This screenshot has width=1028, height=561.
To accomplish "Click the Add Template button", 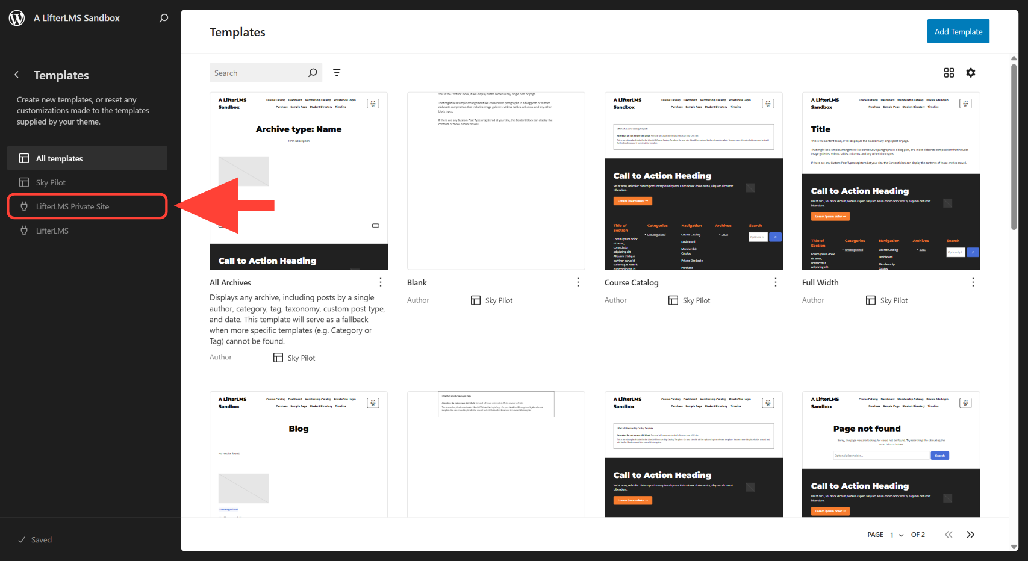I will coord(958,32).
